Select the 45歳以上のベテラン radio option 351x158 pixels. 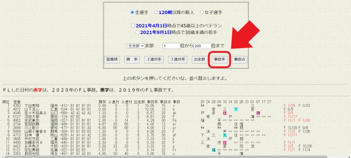tap(133, 25)
